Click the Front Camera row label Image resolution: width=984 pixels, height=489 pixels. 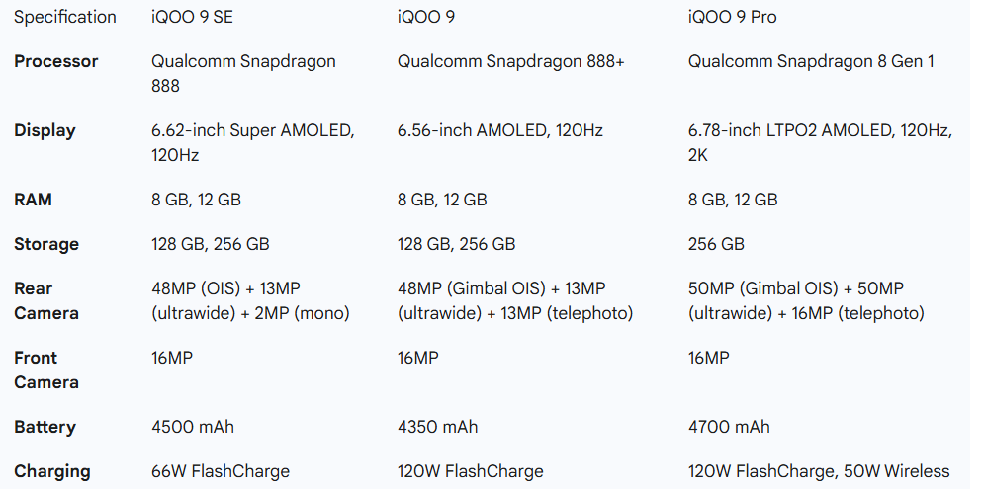coord(45,369)
